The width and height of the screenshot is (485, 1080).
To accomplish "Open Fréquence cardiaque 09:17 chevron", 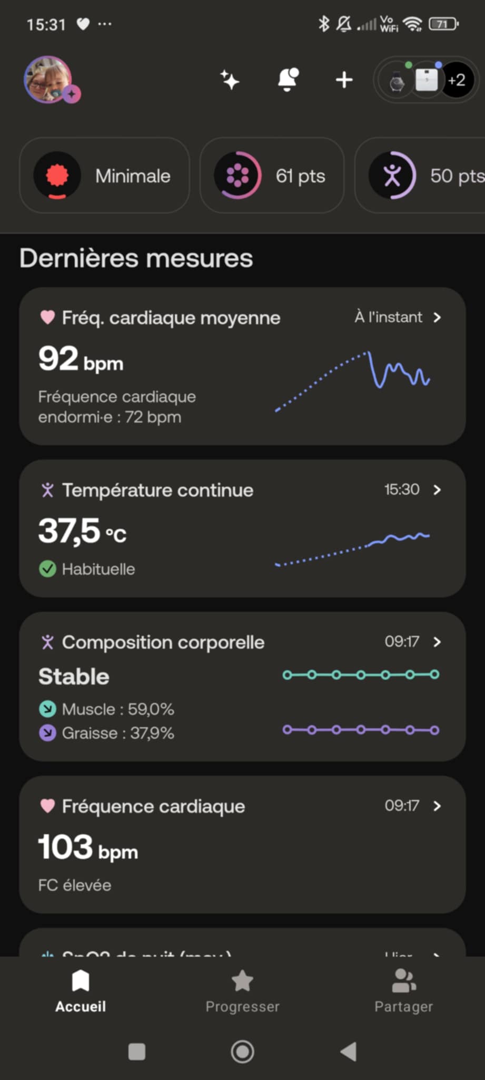I will [437, 806].
